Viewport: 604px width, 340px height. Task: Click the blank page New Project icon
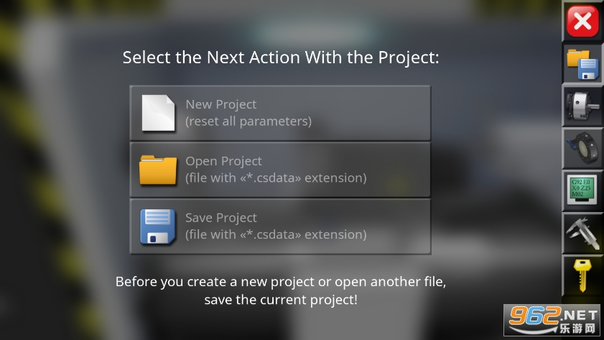tap(158, 113)
